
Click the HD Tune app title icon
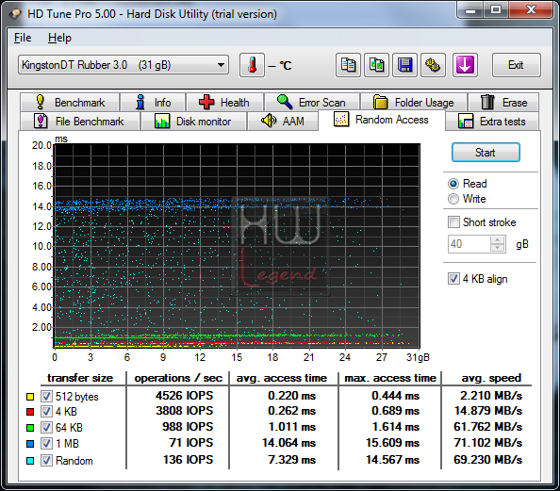click(x=15, y=14)
